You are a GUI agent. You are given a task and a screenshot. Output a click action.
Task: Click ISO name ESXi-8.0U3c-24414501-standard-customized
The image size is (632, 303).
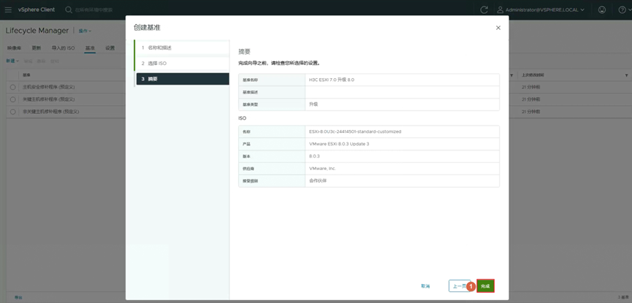point(355,131)
